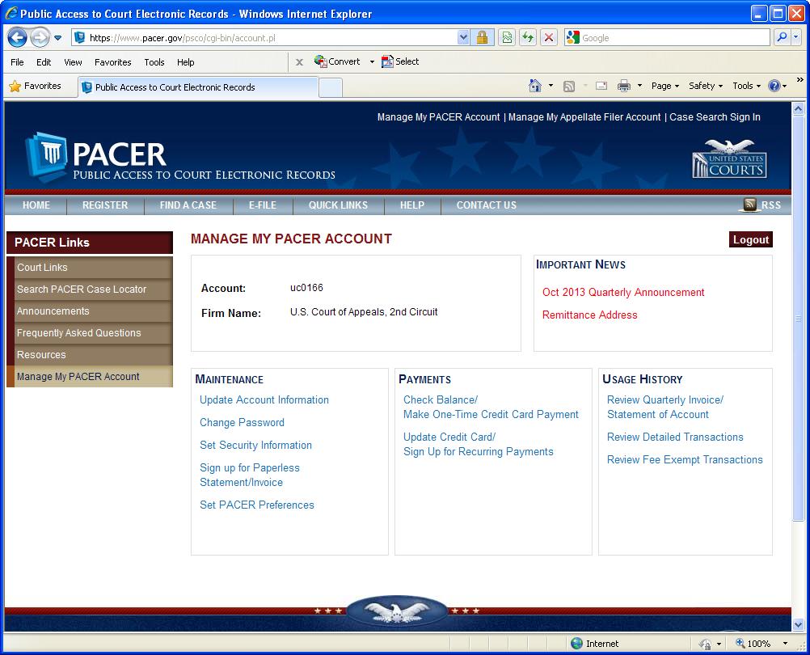The image size is (810, 655).
Task: Open the zoom level 100% dropdown arrow
Action: click(x=785, y=644)
